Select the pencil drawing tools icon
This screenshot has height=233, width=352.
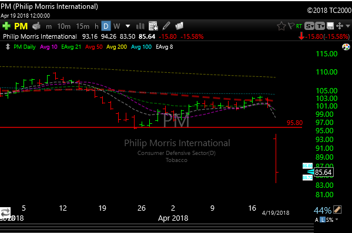(x=166, y=26)
